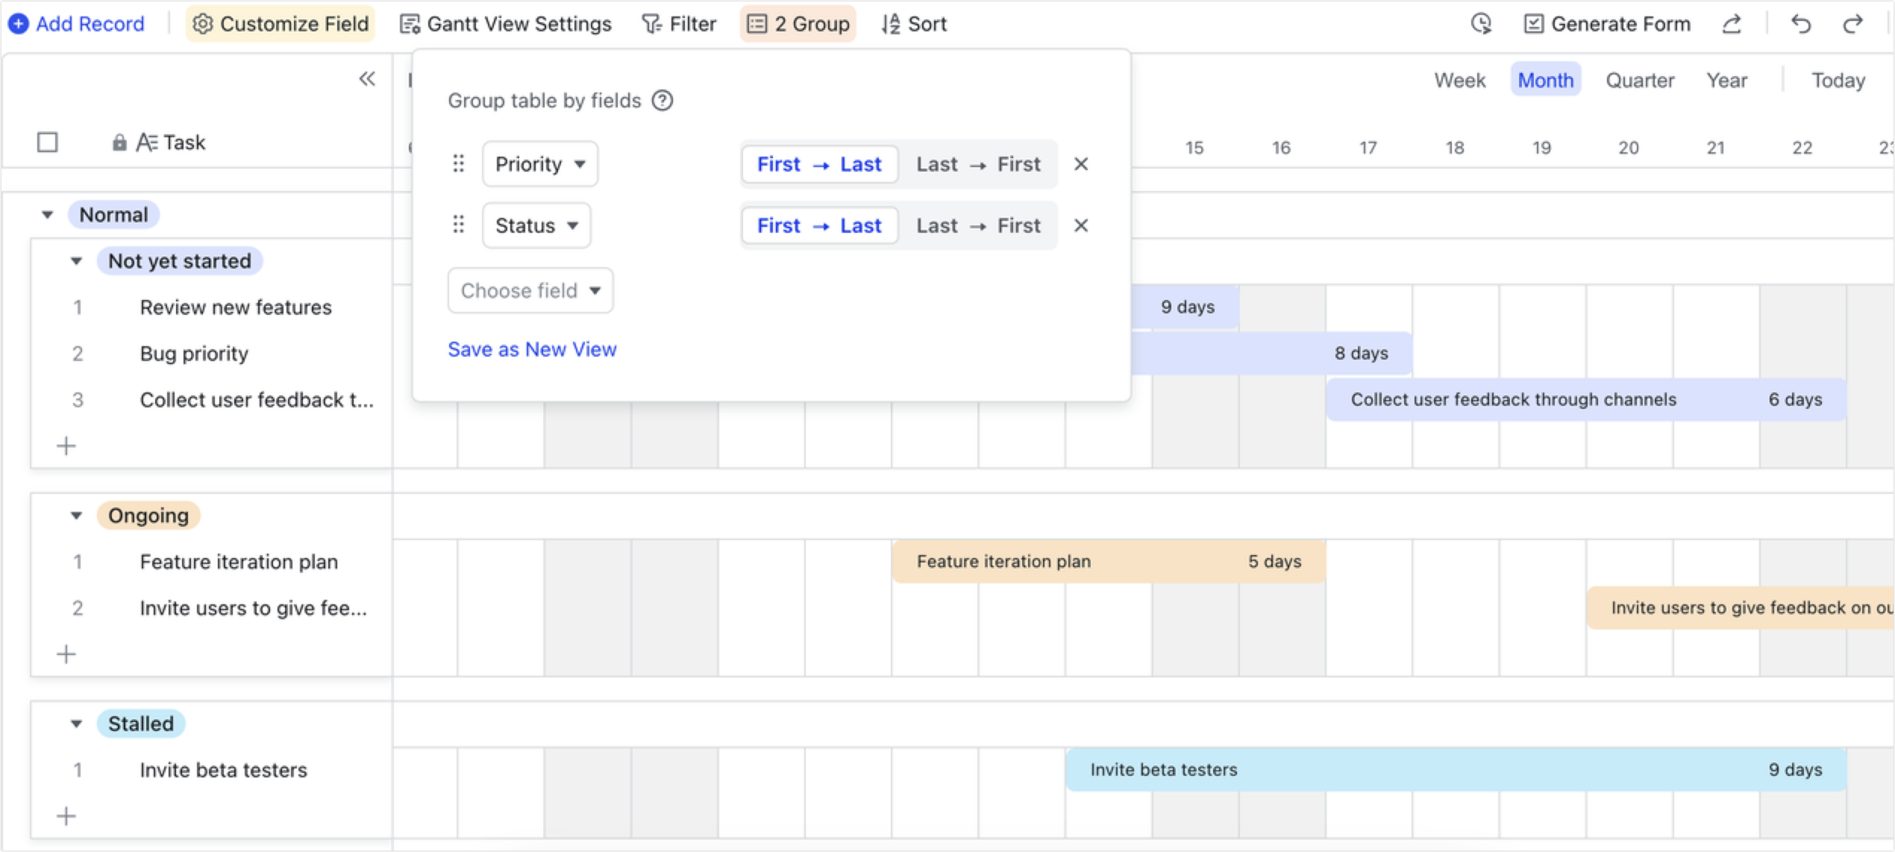Grab the Priority row drag handle
Screen dimensions: 1895x852
coord(459,163)
